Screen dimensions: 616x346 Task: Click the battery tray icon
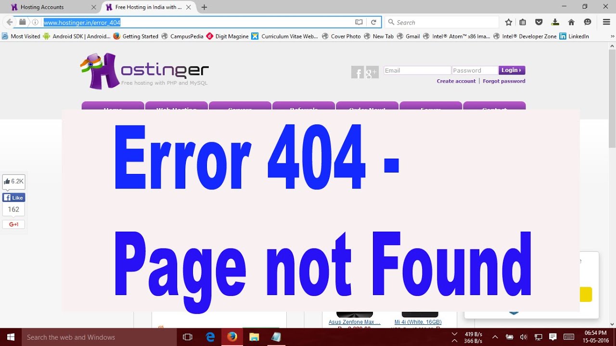[x=510, y=337]
